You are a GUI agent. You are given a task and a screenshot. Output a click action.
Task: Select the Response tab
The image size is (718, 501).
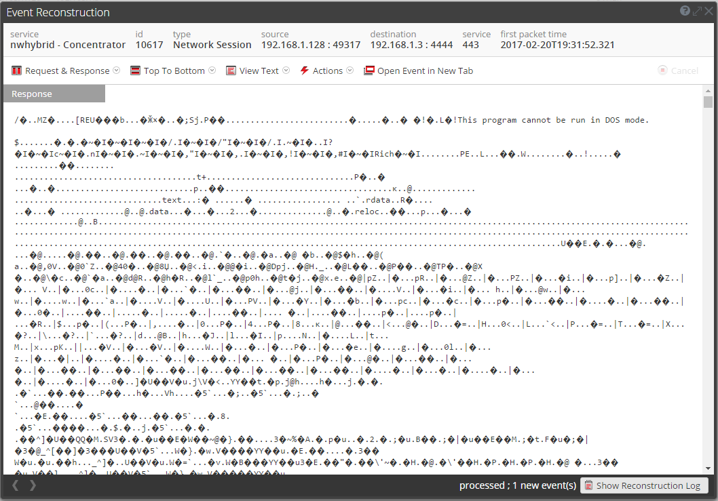(54, 93)
